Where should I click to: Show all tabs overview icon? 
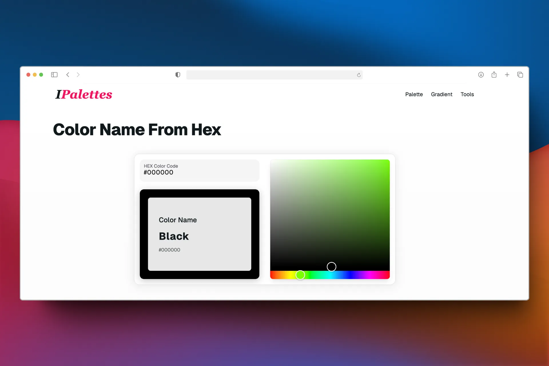(520, 75)
